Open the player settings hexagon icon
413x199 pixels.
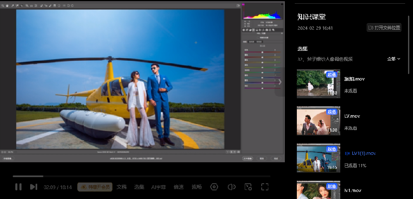point(214,187)
